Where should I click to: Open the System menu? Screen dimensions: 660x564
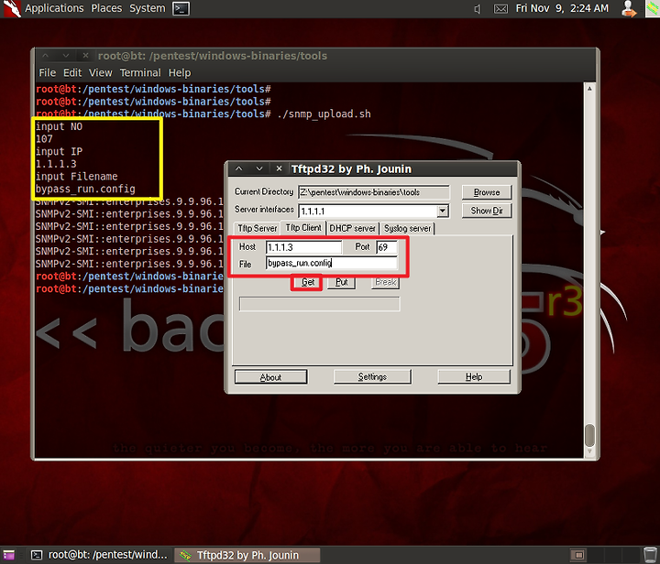148,8
